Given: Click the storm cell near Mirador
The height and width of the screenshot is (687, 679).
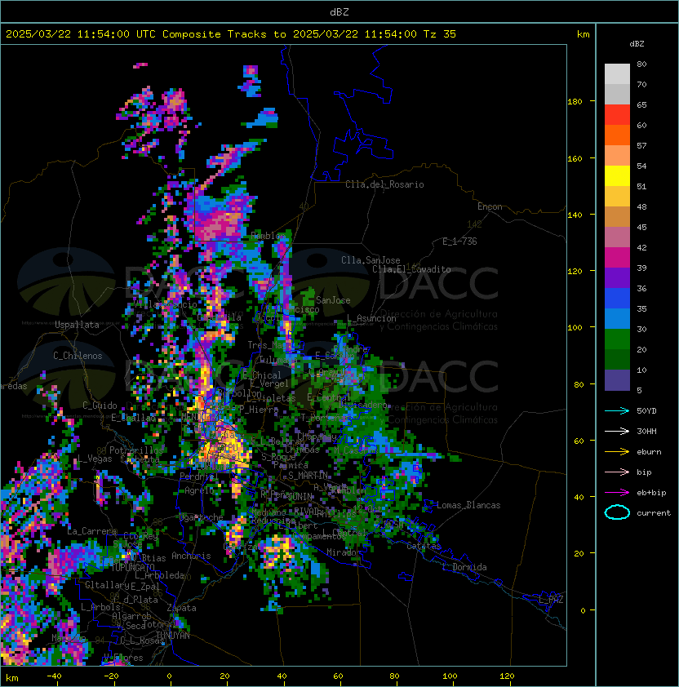Looking at the screenshot, I should coord(282,552).
